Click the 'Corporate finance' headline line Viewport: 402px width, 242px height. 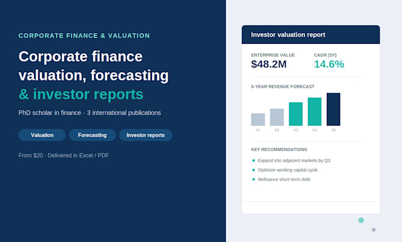tap(80, 56)
